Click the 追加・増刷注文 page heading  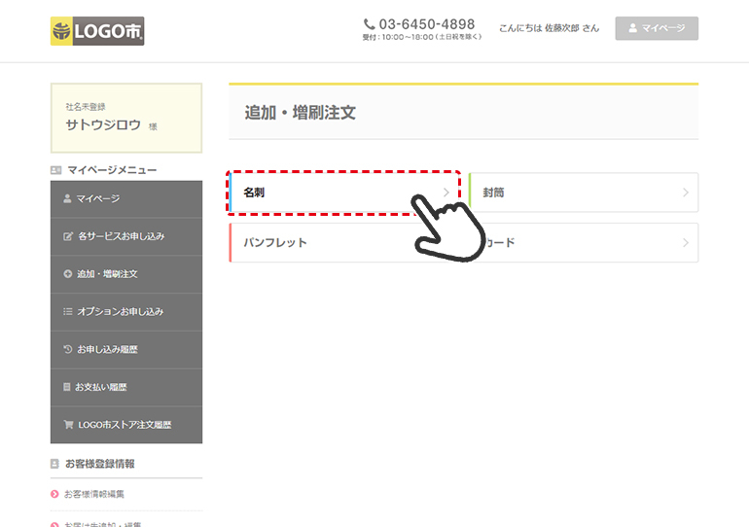[300, 113]
